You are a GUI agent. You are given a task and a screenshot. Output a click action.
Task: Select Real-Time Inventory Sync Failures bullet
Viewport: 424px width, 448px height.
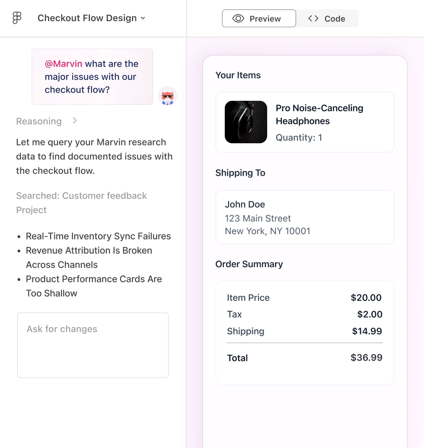[x=98, y=236]
